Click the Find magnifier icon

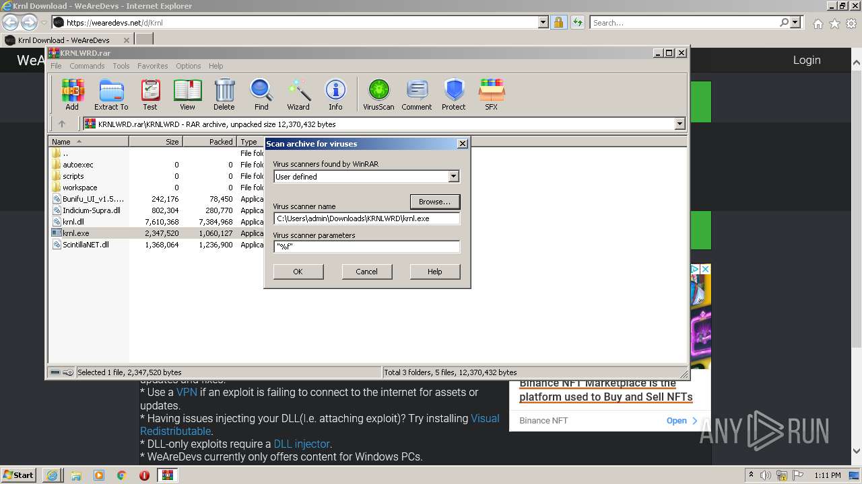click(x=261, y=94)
